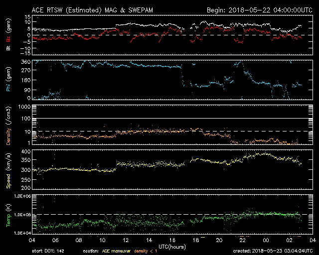
Task: Click the white Bt axis label
Action: click(8, 48)
